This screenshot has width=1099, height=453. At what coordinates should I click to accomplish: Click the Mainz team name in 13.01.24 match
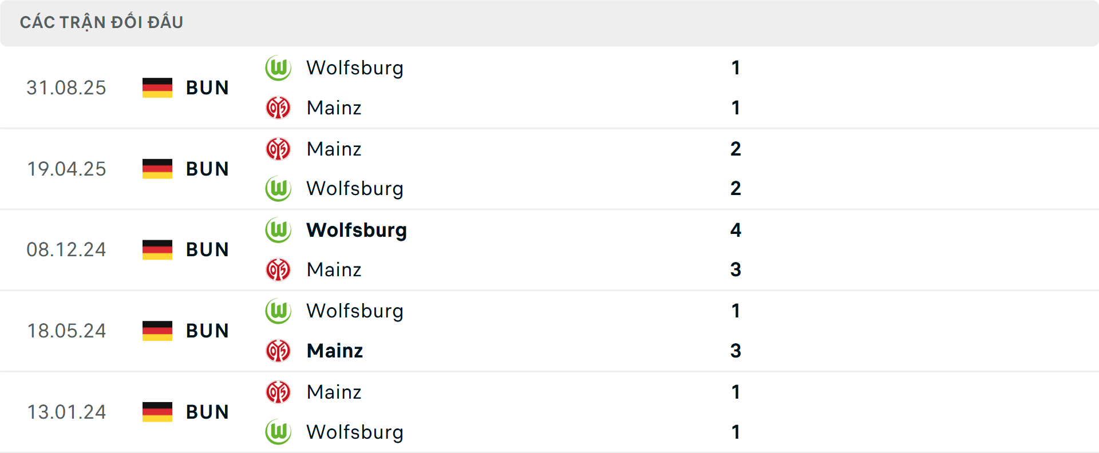pyautogui.click(x=334, y=392)
